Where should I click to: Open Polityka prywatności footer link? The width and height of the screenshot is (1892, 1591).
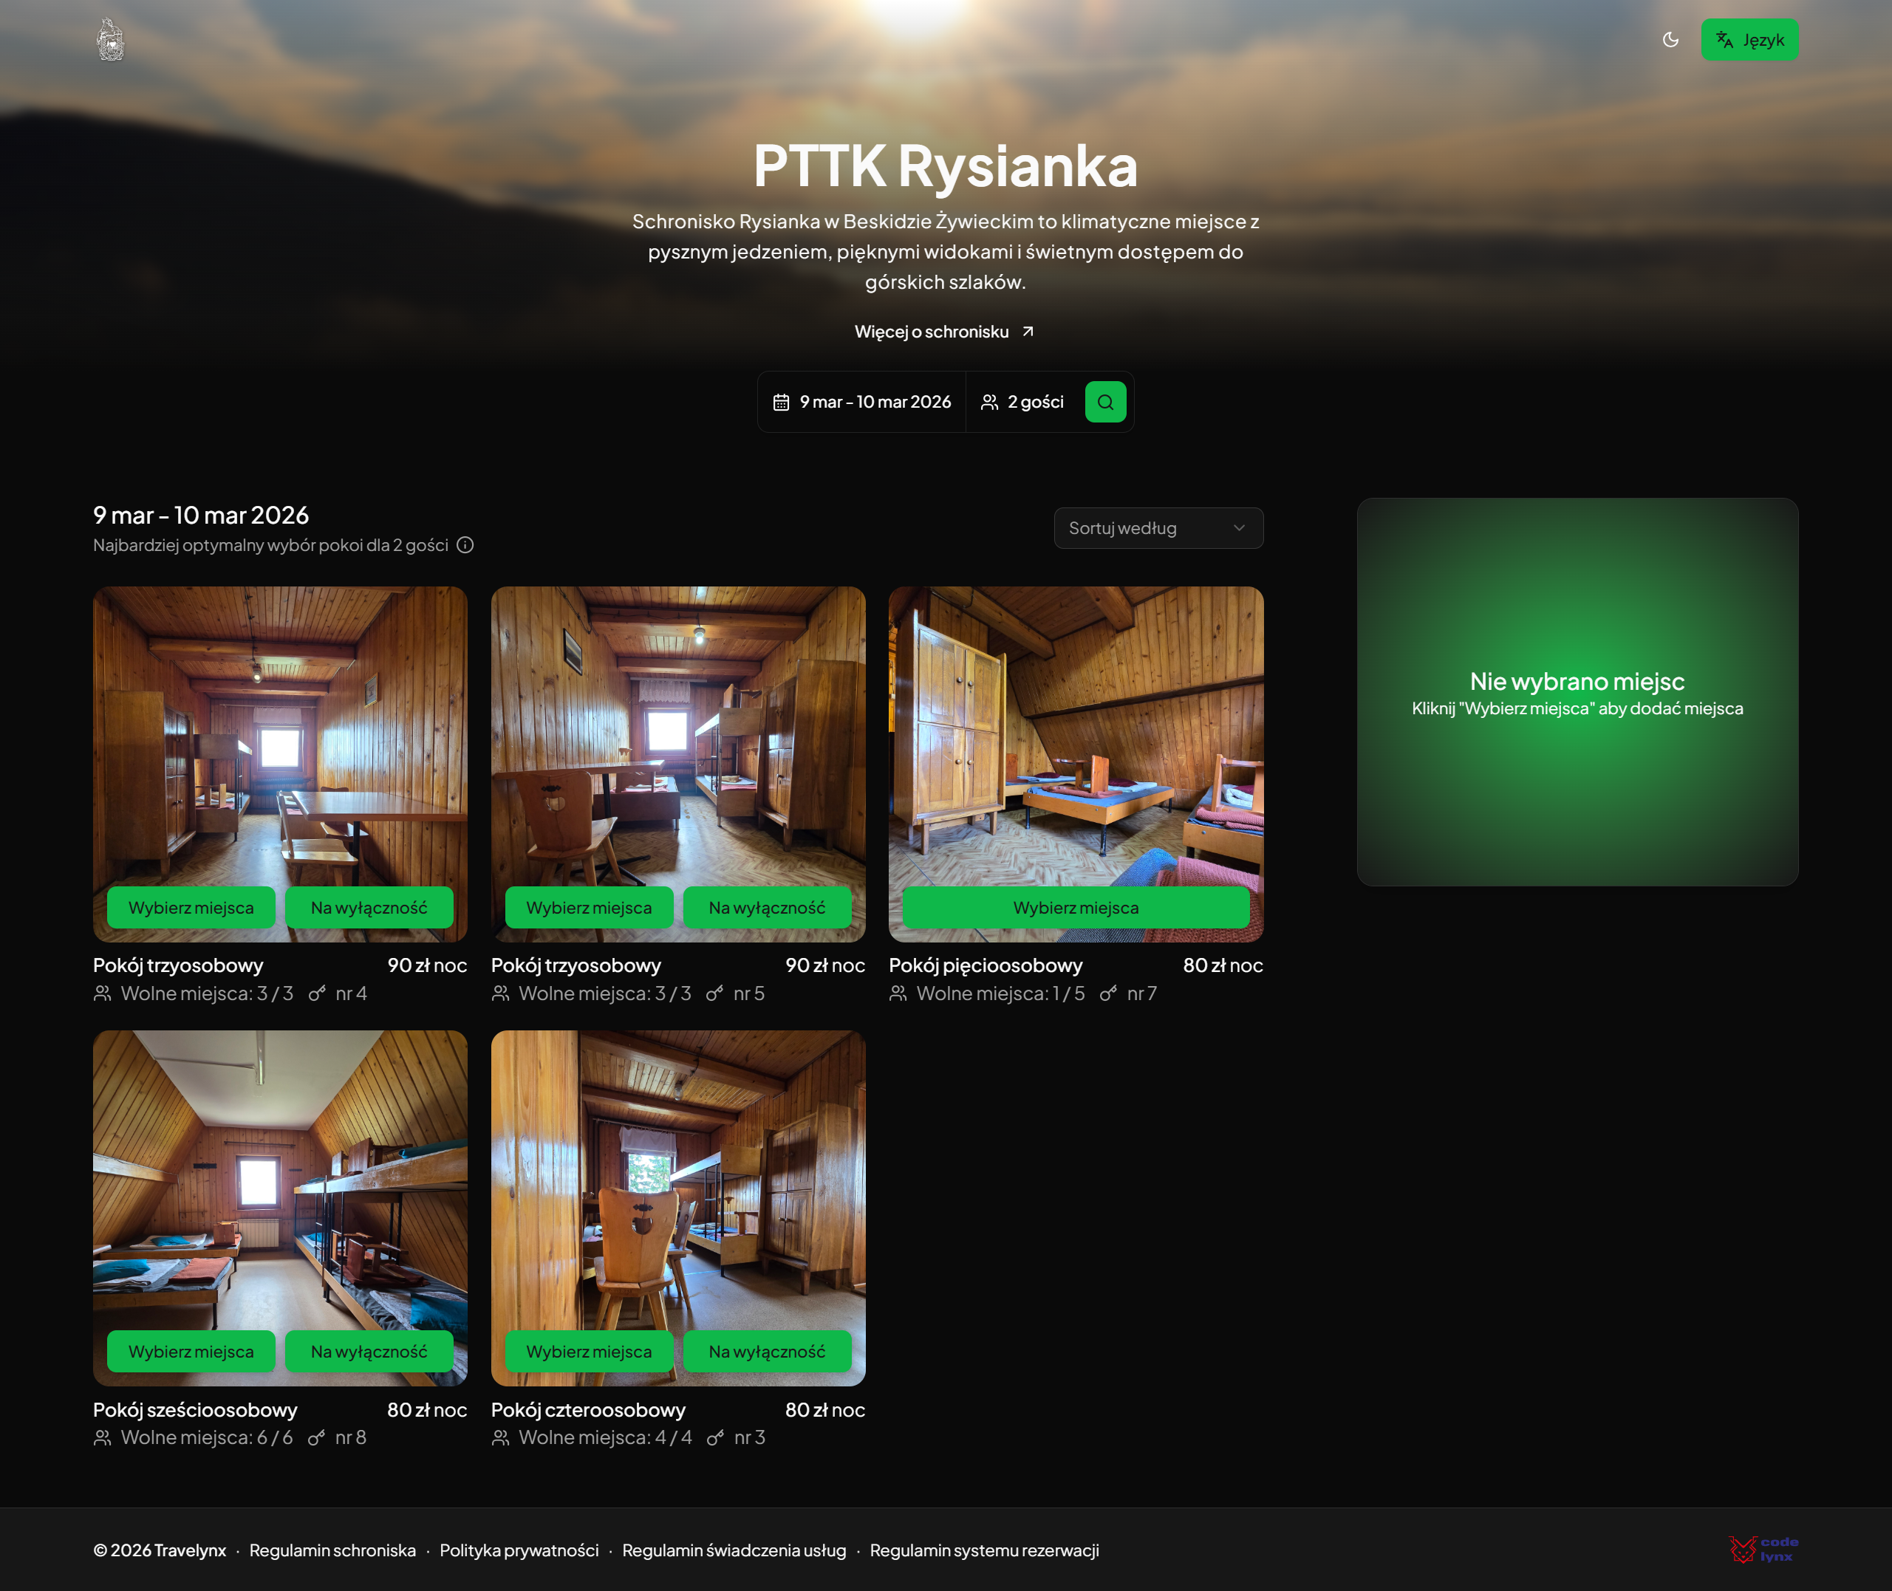(x=519, y=1550)
